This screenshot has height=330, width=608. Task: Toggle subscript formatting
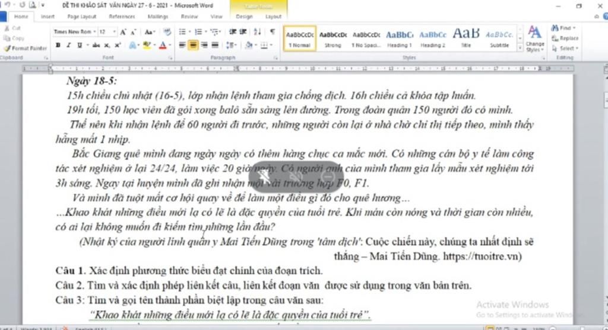pos(107,45)
